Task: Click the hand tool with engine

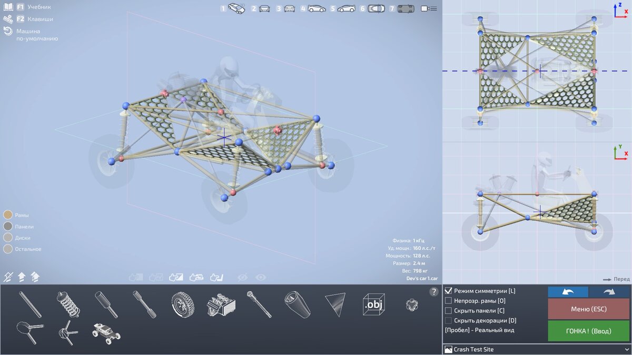Action: tap(196, 277)
